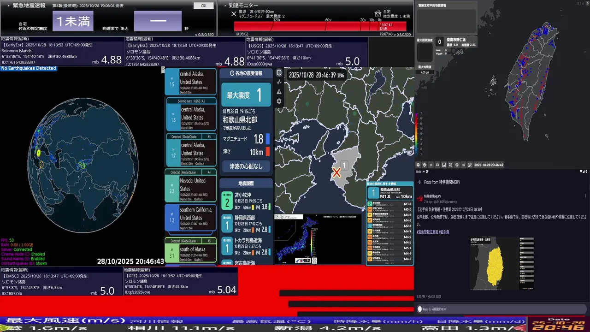Open the #岩手県 hashtag link
590x332 pixels.
pos(443,232)
